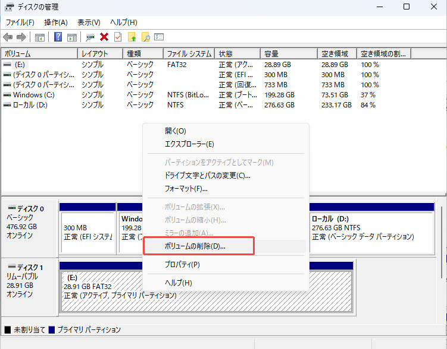Click the blue プライマリ パーティション legend swatch
The image size is (447, 349).
(52, 330)
